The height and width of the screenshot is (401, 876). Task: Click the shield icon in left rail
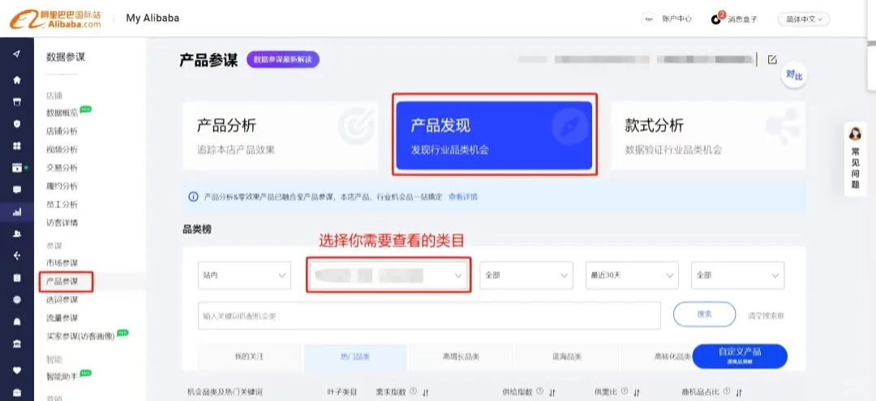(17, 124)
